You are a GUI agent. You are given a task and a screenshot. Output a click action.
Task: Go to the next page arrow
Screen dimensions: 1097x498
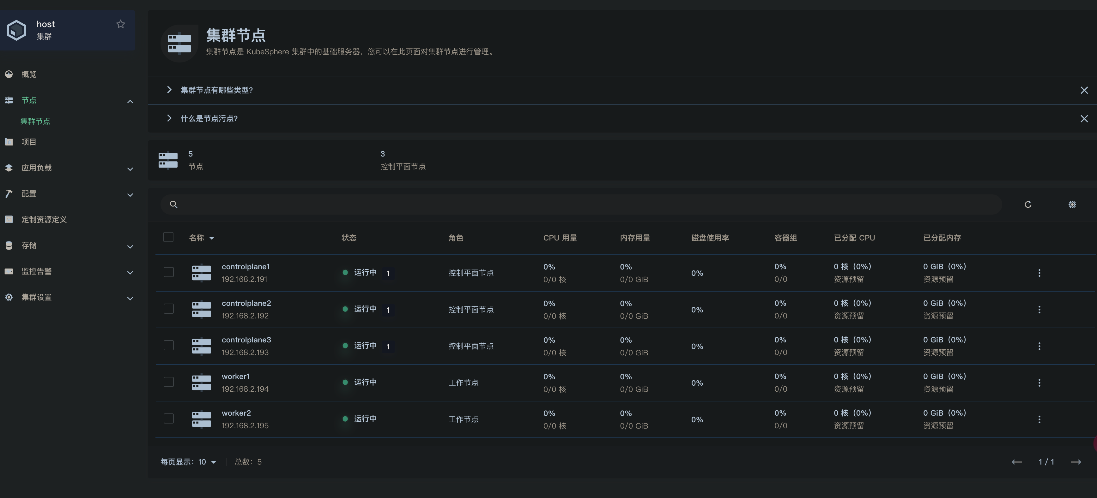tap(1076, 462)
